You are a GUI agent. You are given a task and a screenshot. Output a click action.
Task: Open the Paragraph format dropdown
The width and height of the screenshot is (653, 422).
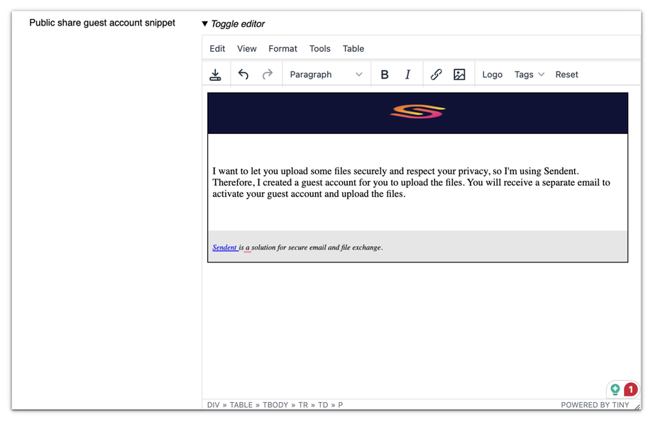[x=326, y=74]
